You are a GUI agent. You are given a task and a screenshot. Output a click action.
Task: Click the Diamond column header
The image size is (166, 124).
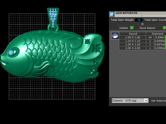pyautogui.click(x=156, y=34)
